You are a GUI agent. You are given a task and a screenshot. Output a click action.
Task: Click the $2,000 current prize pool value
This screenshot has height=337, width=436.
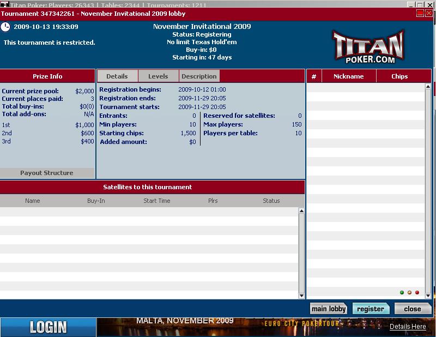coord(85,91)
